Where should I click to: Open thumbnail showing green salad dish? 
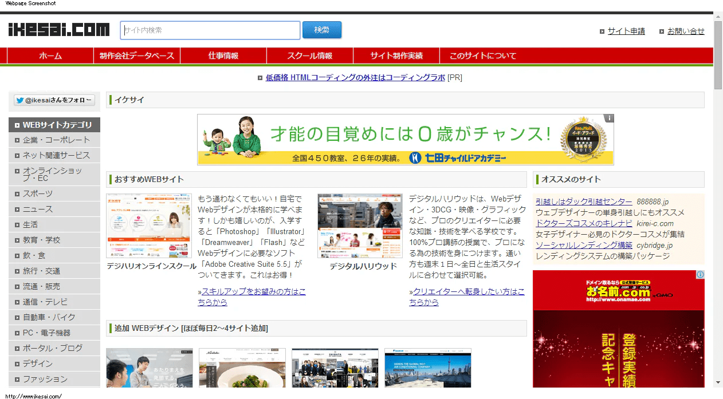(x=242, y=368)
